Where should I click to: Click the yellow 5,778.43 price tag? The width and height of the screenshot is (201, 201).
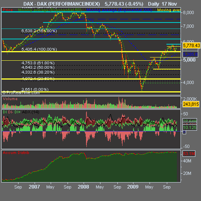point(191,45)
